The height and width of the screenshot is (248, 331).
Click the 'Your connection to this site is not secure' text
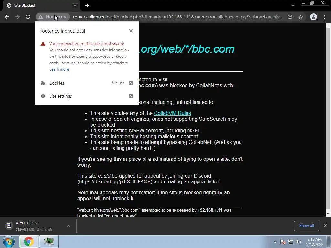87,44
